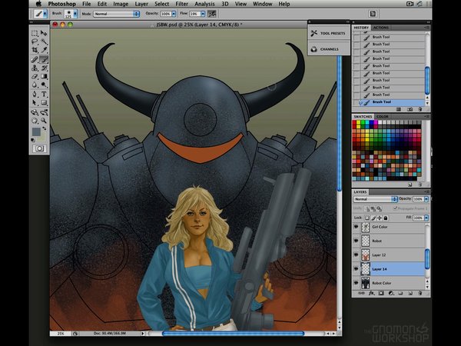This screenshot has width=461, height=346.
Task: Open the Apple menu
Action: pyautogui.click(x=39, y=4)
